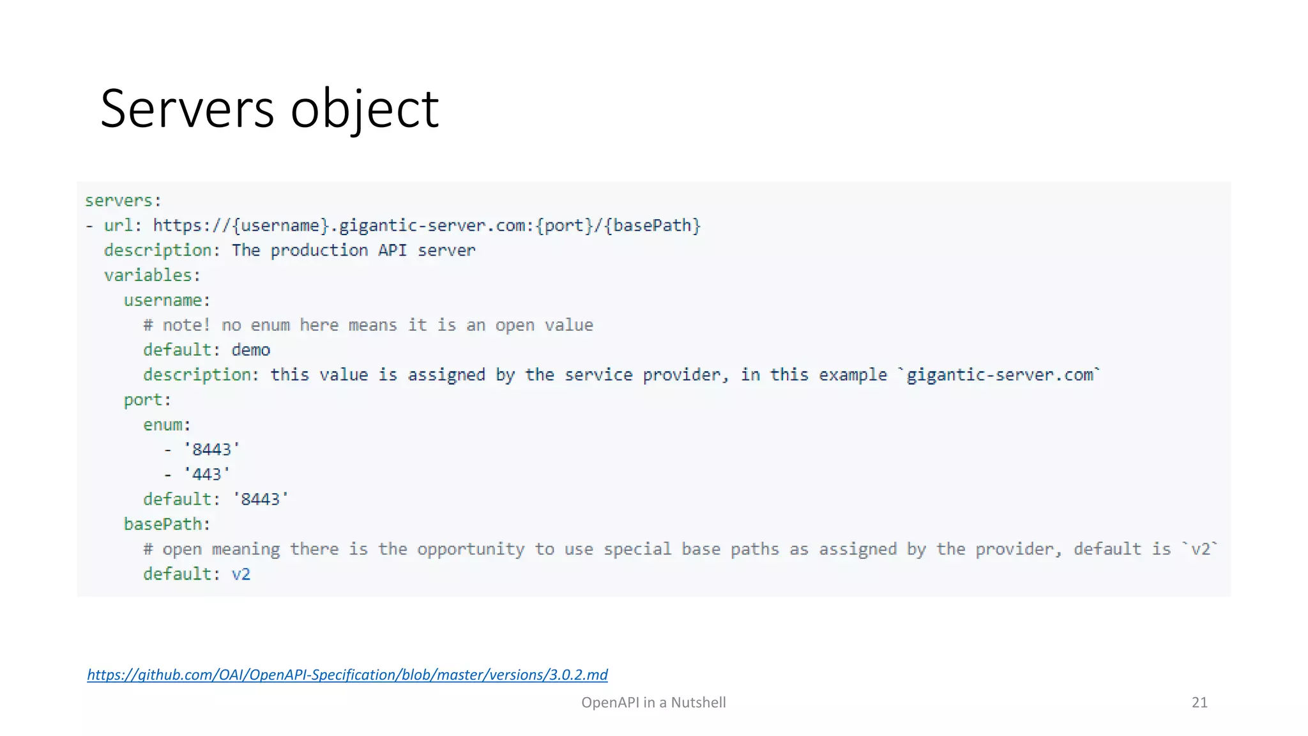Screen dimensions: 1308x736
Task: Click the "port:" variable key
Action: pyautogui.click(x=148, y=400)
